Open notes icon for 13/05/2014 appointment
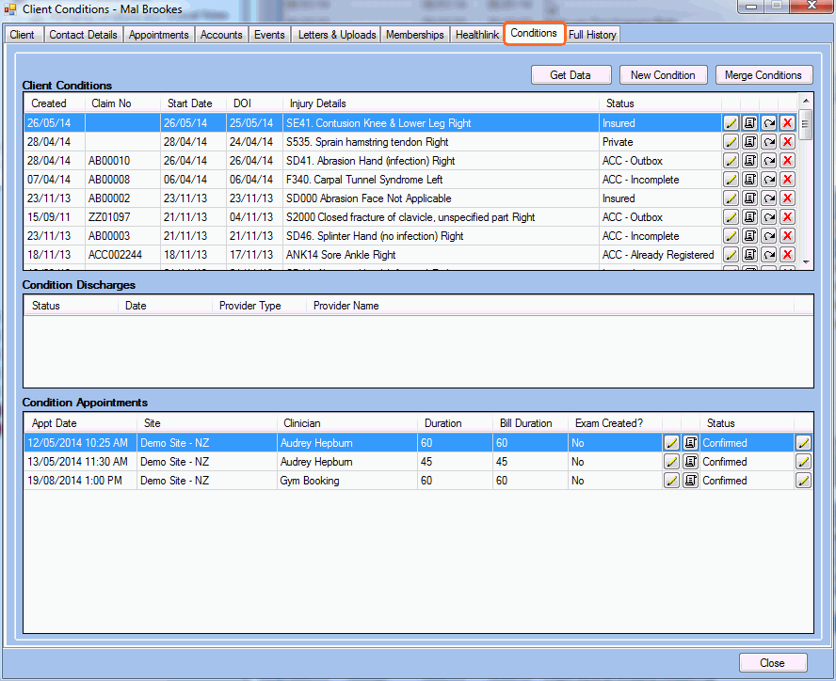Viewport: 836px width, 681px height. point(690,462)
